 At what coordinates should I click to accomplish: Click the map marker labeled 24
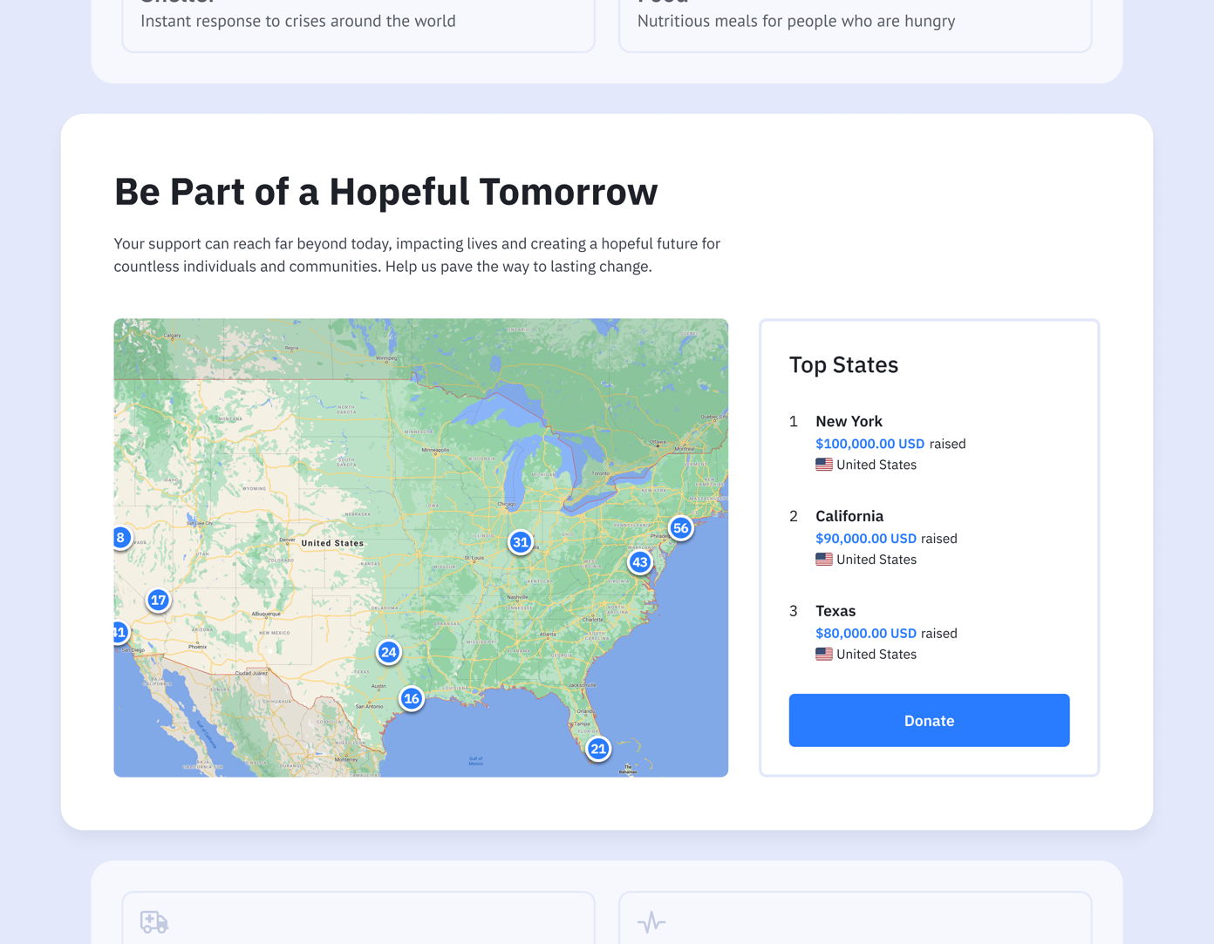click(389, 652)
